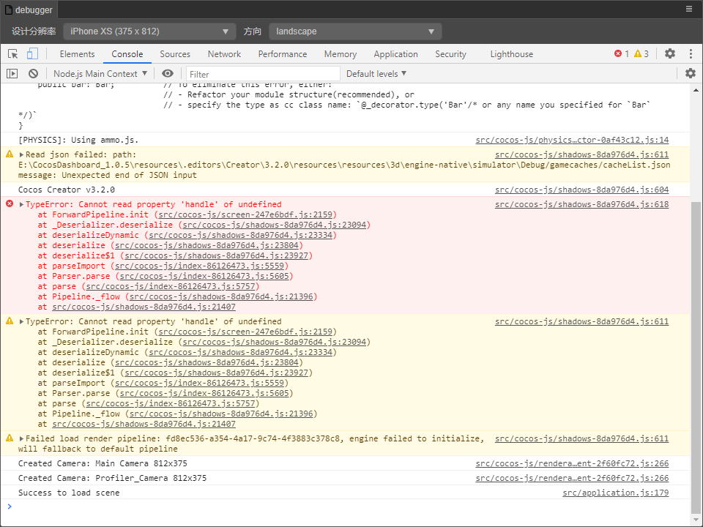Click the eye live expression icon
703x527 pixels.
[x=168, y=73]
